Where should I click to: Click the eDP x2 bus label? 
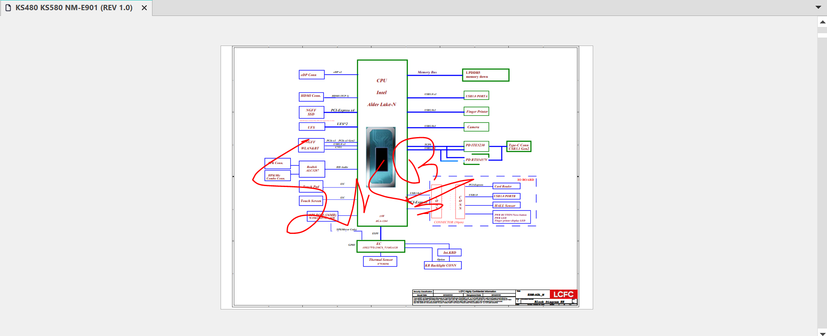click(337, 72)
